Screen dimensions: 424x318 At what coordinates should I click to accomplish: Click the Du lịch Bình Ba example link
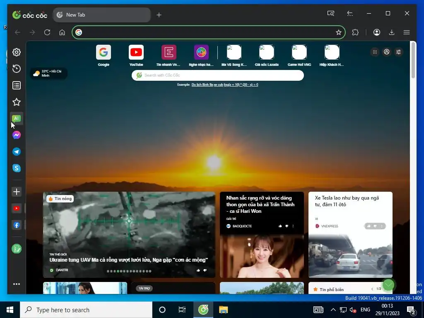pyautogui.click(x=202, y=84)
